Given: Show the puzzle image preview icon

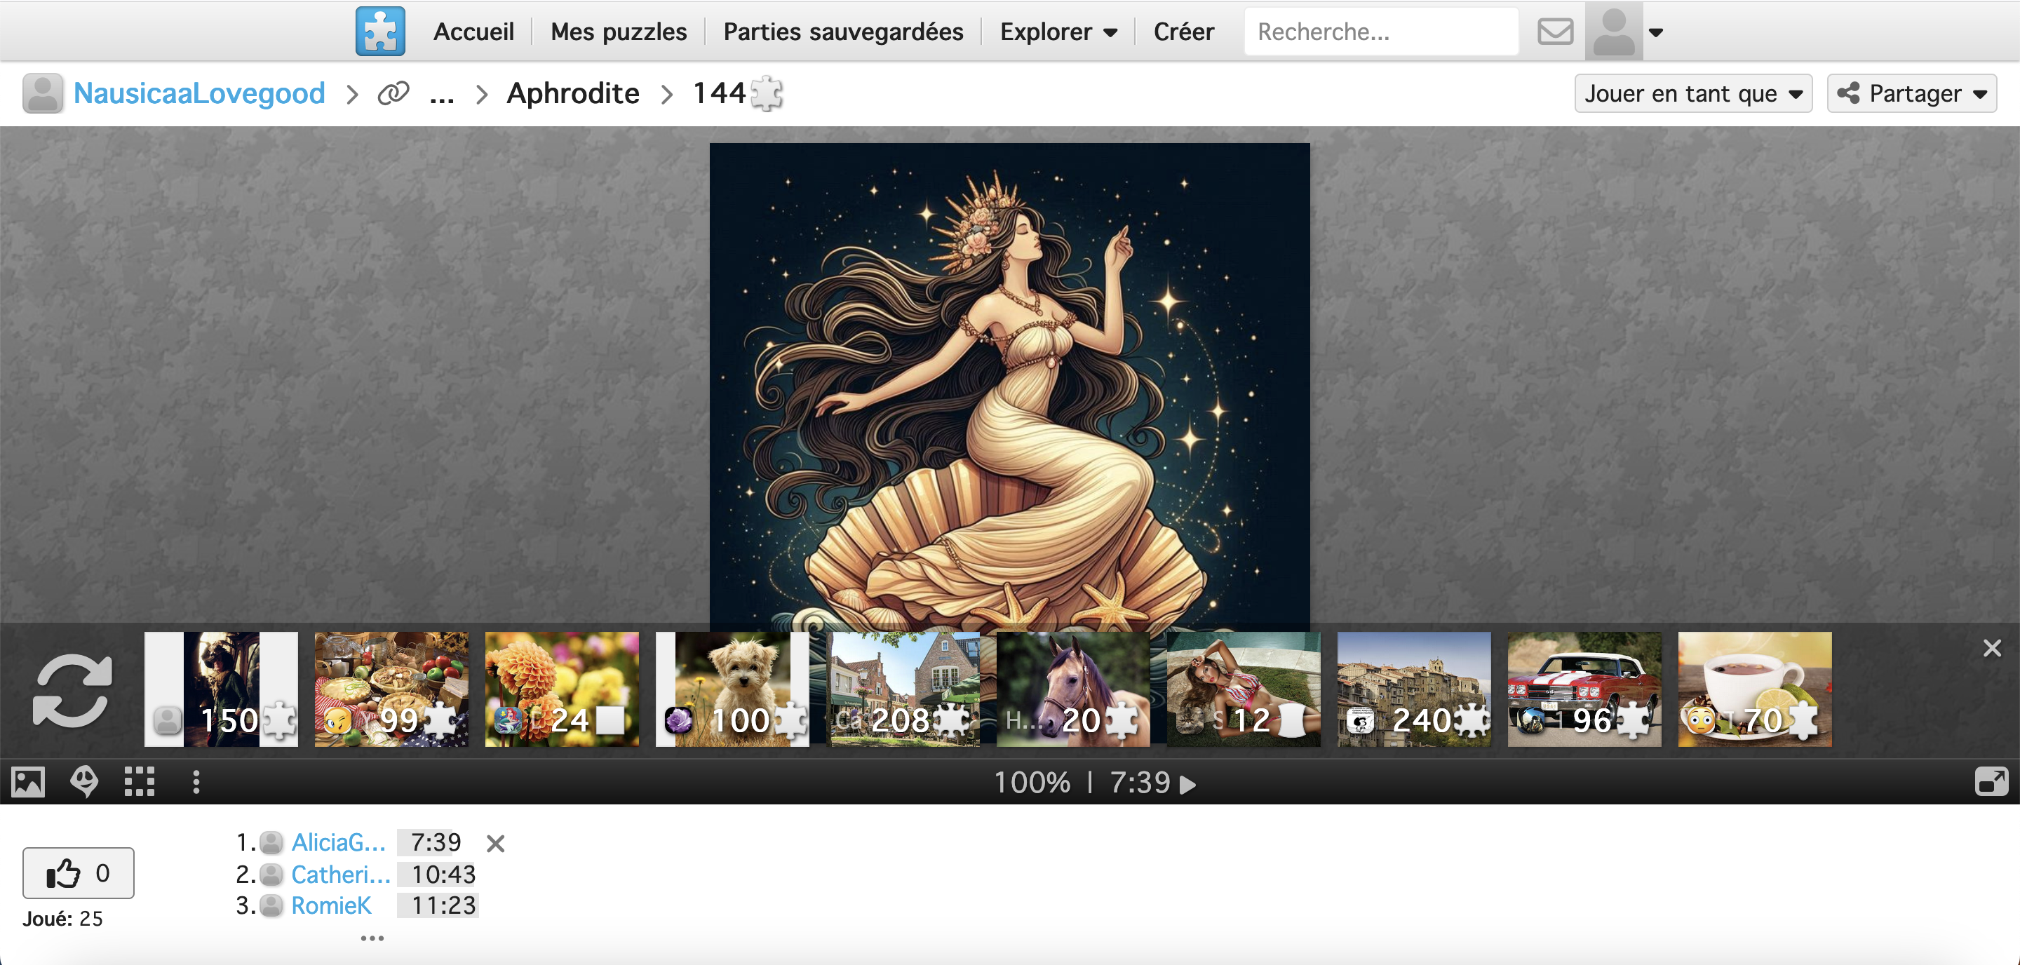Looking at the screenshot, I should coord(28,781).
